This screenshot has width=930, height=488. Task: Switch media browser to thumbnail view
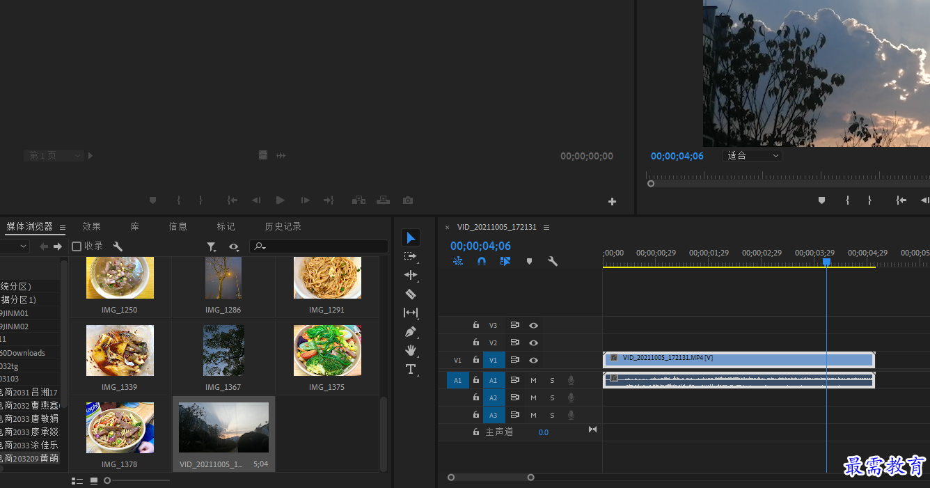[x=94, y=480]
